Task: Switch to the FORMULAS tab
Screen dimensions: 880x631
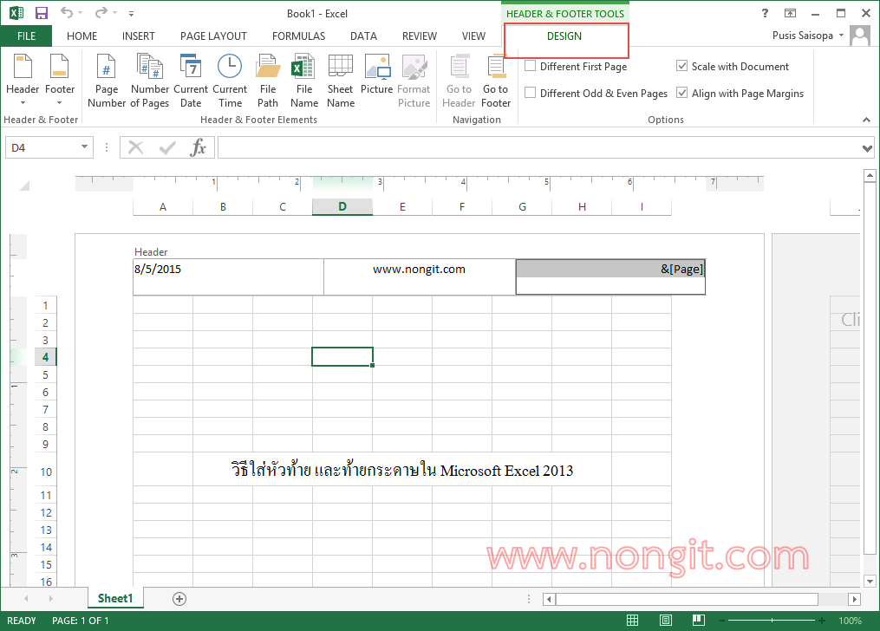Action: pos(298,36)
